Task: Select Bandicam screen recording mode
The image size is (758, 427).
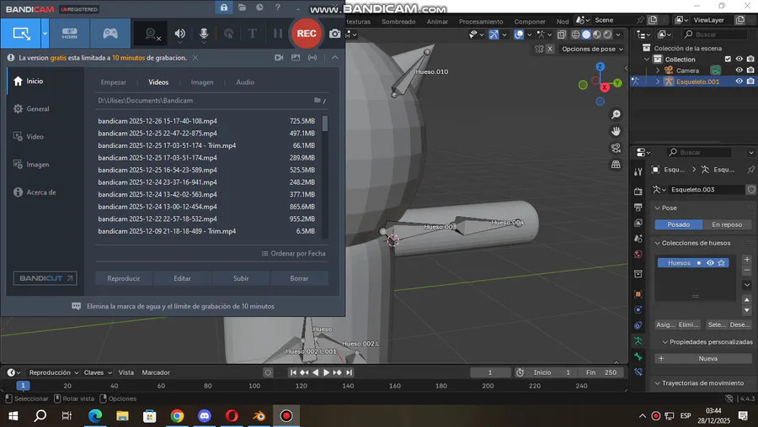Action: coord(21,34)
